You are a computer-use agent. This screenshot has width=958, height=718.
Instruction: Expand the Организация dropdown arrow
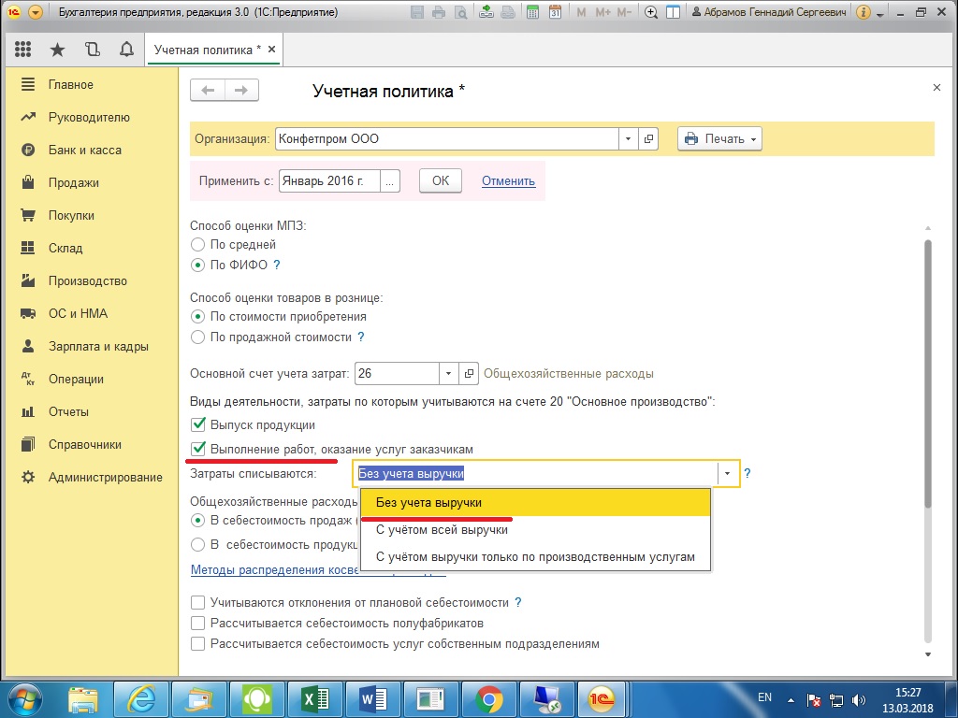628,138
